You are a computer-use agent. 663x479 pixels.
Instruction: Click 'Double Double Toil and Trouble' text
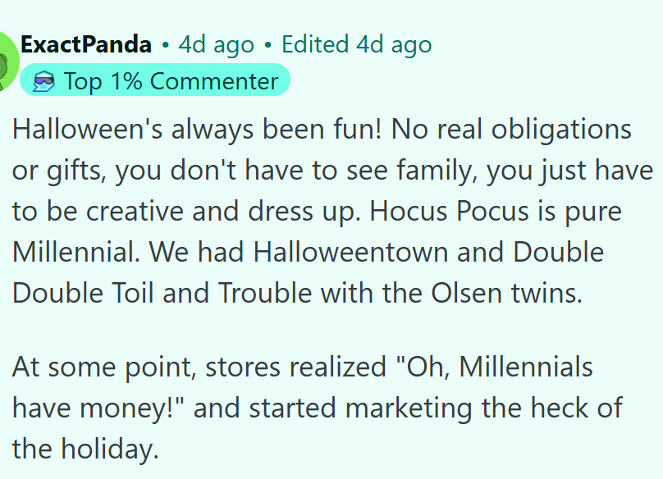click(x=164, y=293)
